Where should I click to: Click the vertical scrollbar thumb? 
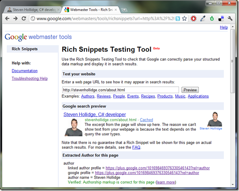tap(232, 61)
